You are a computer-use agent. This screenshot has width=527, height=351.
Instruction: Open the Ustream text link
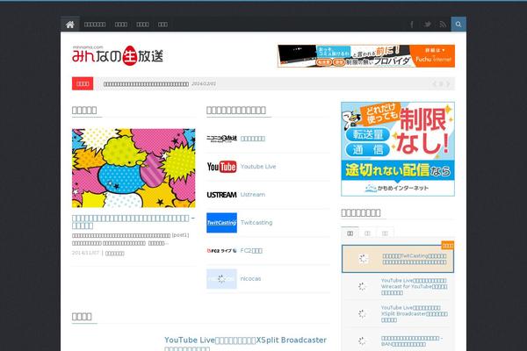coord(253,195)
